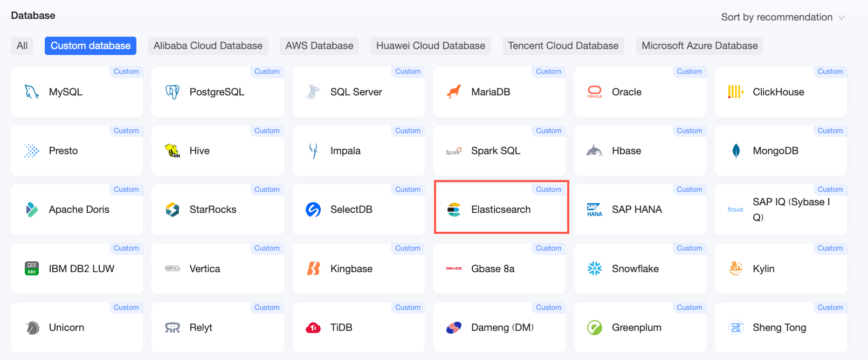This screenshot has height=360, width=868.
Task: Switch to the All tab
Action: click(22, 46)
